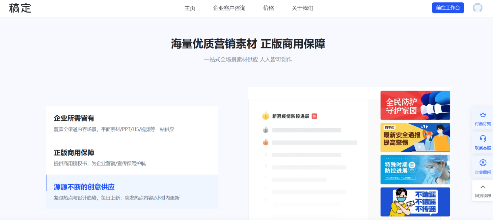Click the 企业顾问 person icon
Image resolution: width=493 pixels, height=220 pixels.
pyautogui.click(x=483, y=163)
